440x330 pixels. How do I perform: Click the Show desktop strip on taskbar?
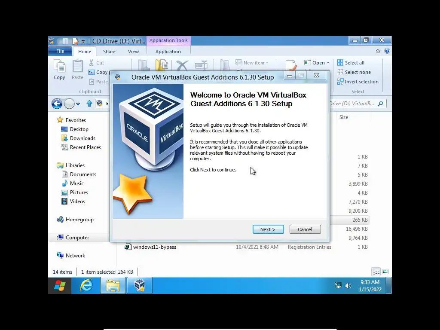pyautogui.click(x=389, y=286)
